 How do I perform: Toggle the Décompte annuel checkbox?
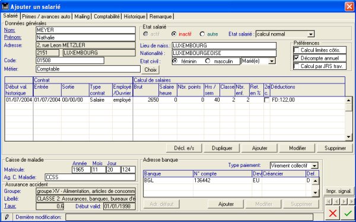coord(296,58)
